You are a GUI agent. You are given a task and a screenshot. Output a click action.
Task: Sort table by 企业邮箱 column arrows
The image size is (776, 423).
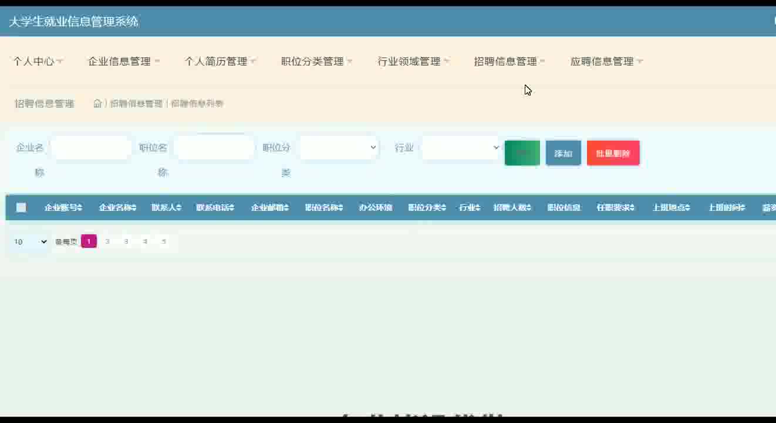click(x=286, y=207)
